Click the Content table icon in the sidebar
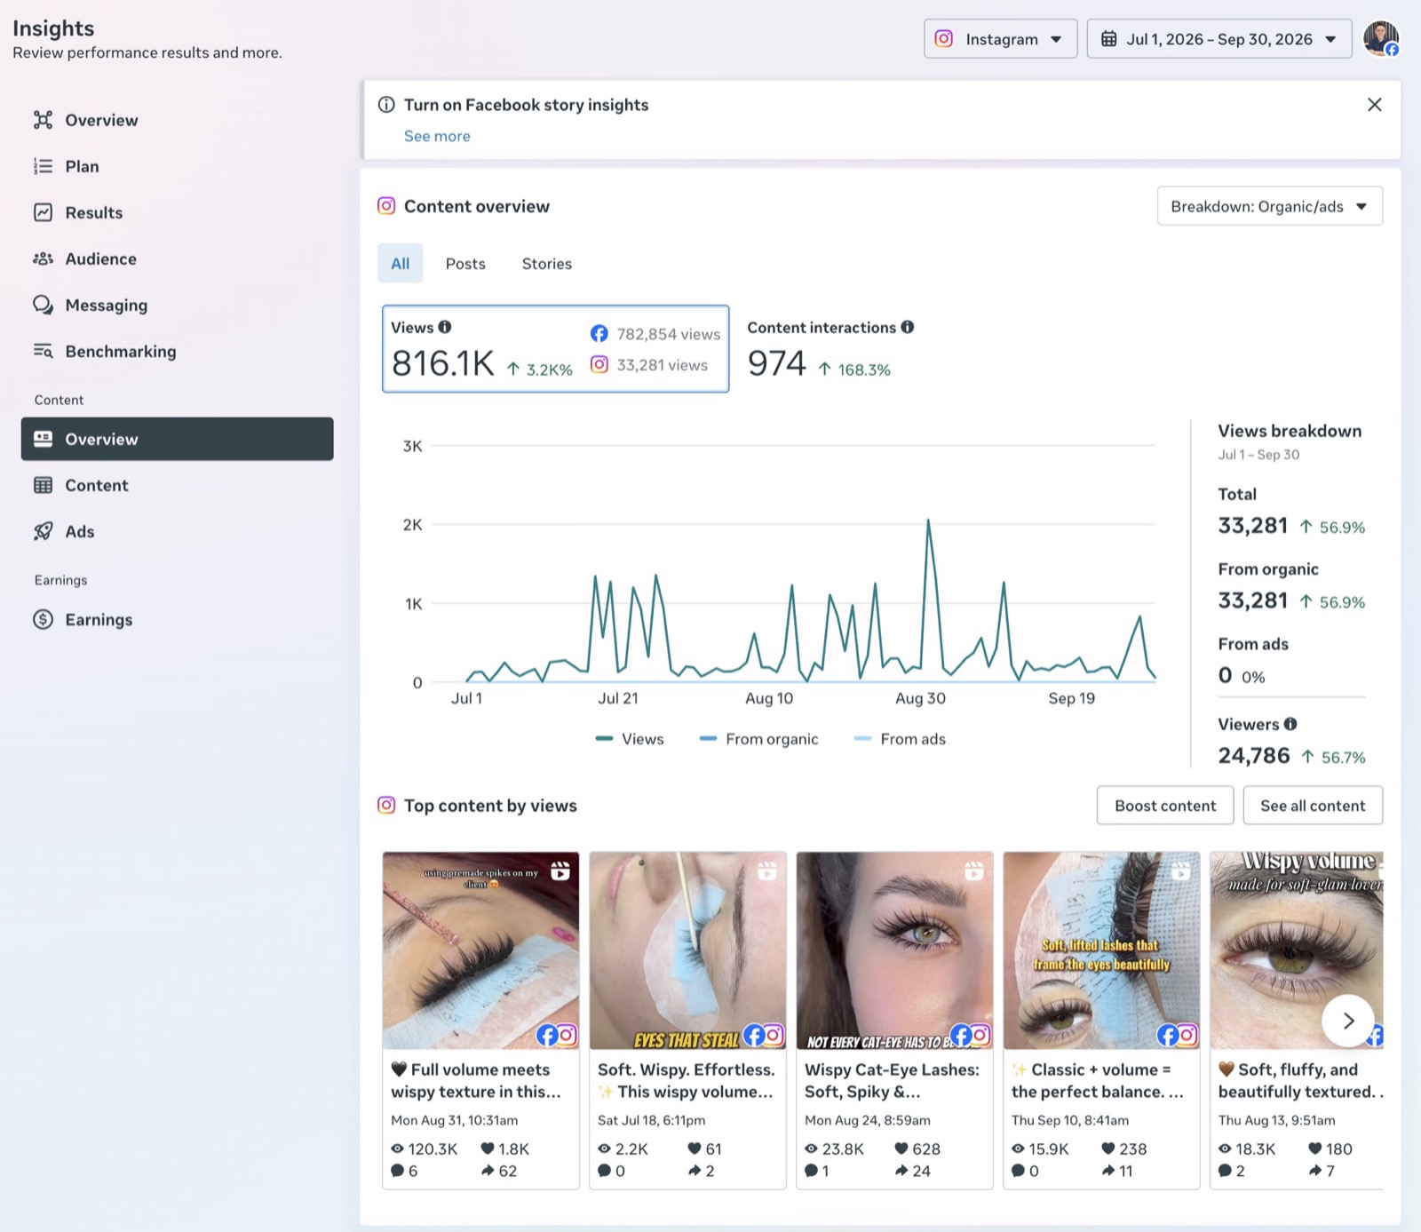 click(43, 485)
